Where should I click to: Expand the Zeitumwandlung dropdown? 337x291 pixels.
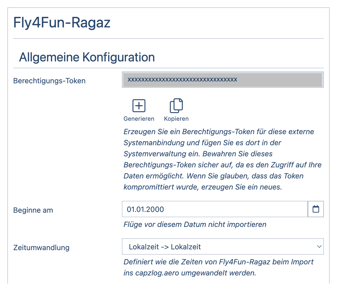click(x=223, y=247)
